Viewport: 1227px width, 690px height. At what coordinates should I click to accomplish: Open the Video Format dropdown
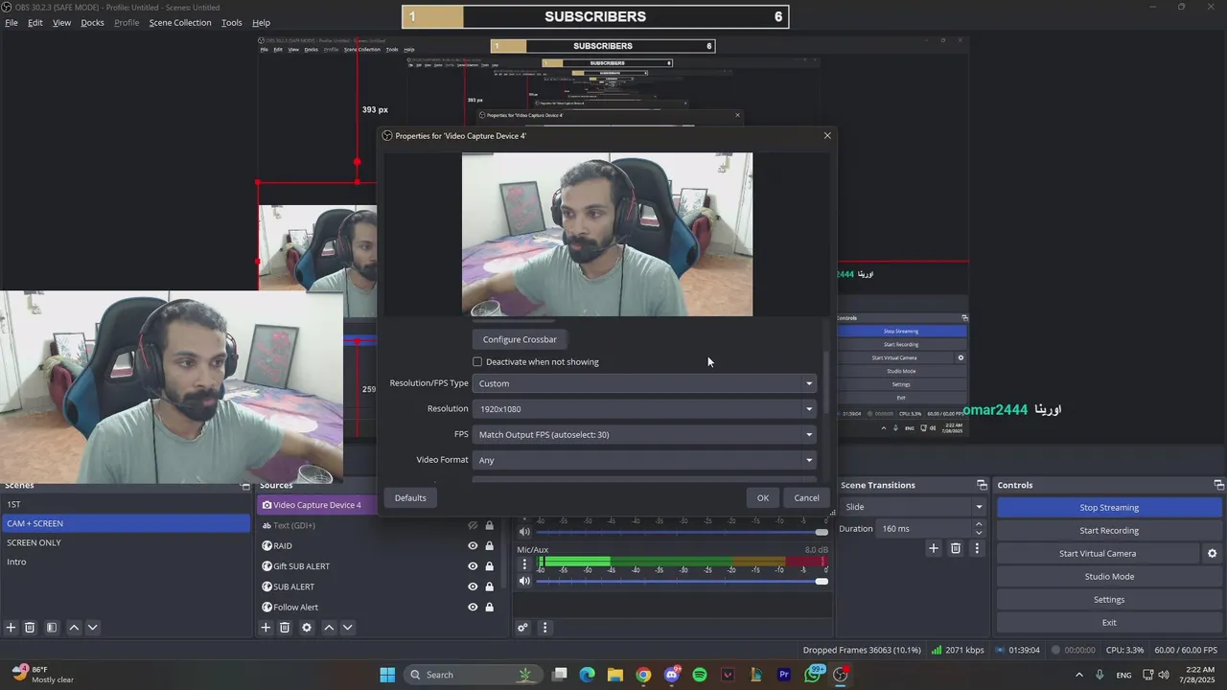644,460
